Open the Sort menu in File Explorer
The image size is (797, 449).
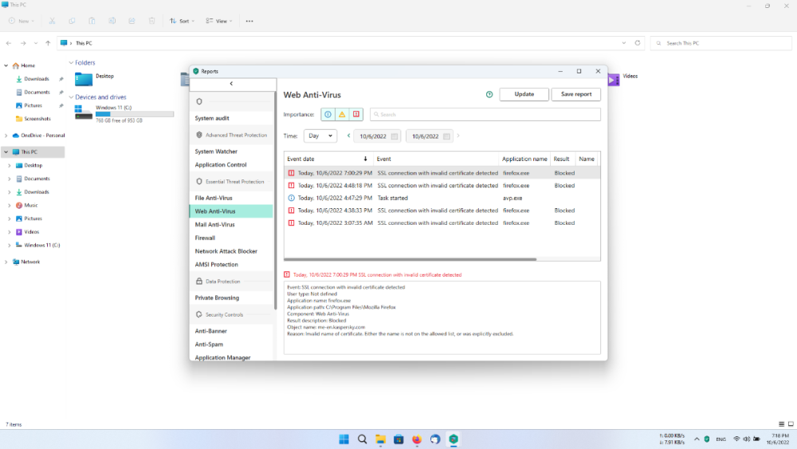(x=182, y=21)
